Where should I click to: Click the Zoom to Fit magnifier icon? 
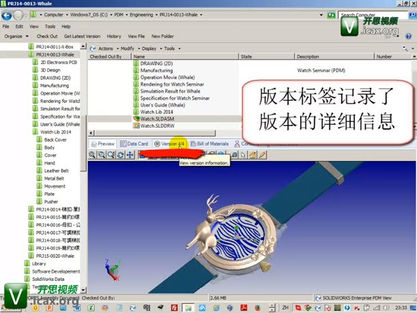[92, 155]
